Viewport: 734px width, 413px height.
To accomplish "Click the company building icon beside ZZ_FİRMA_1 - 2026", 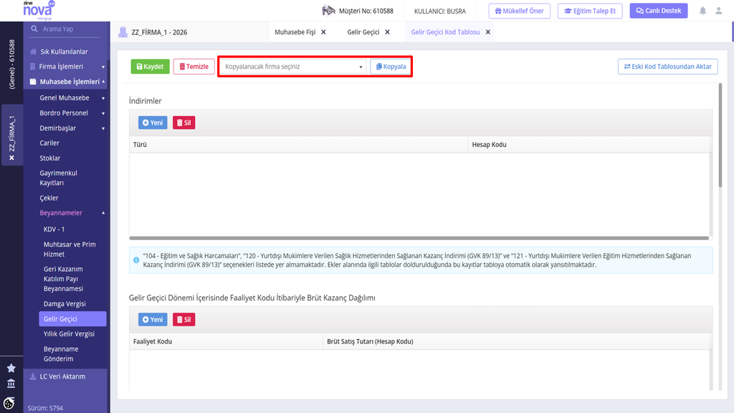I will [x=123, y=32].
